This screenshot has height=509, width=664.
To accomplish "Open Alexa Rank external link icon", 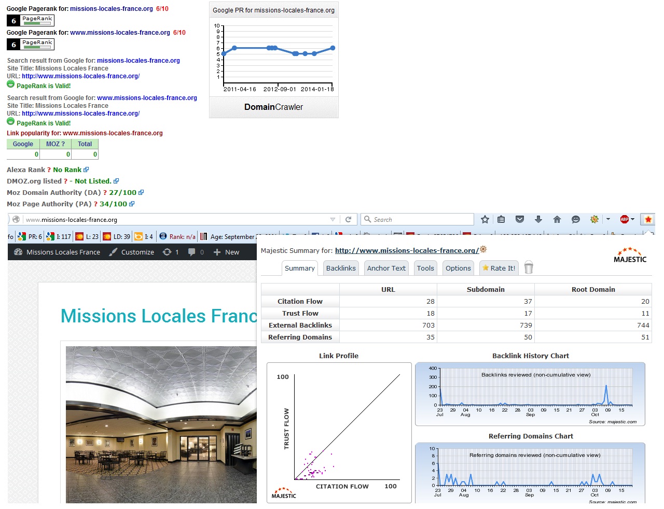I will [x=86, y=169].
